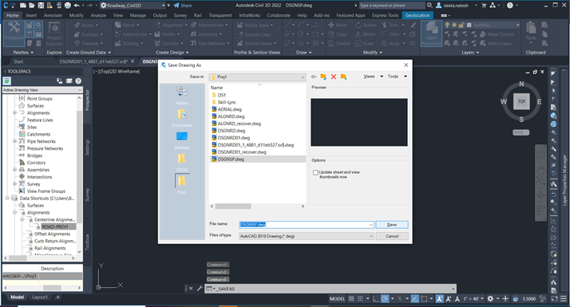Click the Share button in title bar
Image resolution: width=570 pixels, height=307 pixels.
tap(183, 6)
